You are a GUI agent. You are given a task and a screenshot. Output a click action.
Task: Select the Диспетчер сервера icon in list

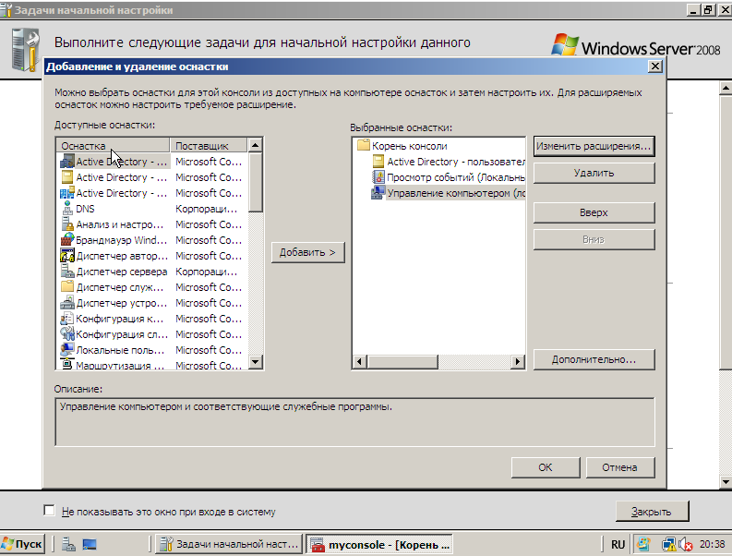(67, 272)
